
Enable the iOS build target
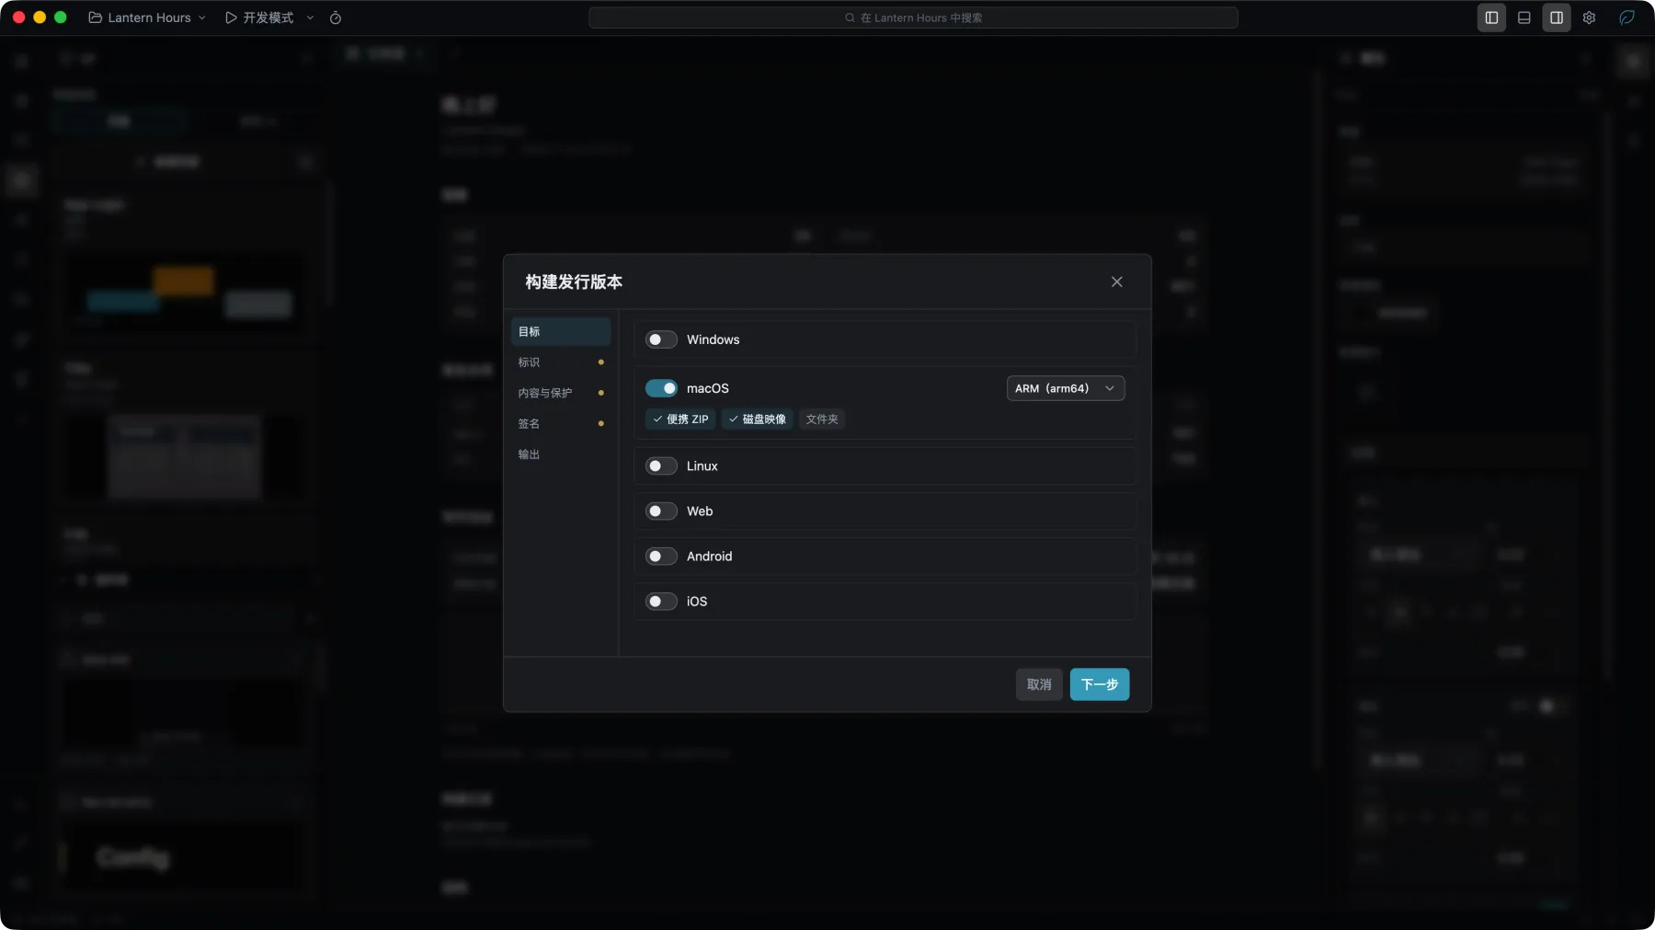click(661, 602)
